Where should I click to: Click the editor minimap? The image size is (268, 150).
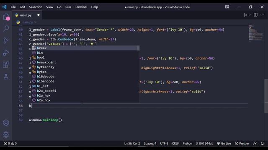click(255, 33)
